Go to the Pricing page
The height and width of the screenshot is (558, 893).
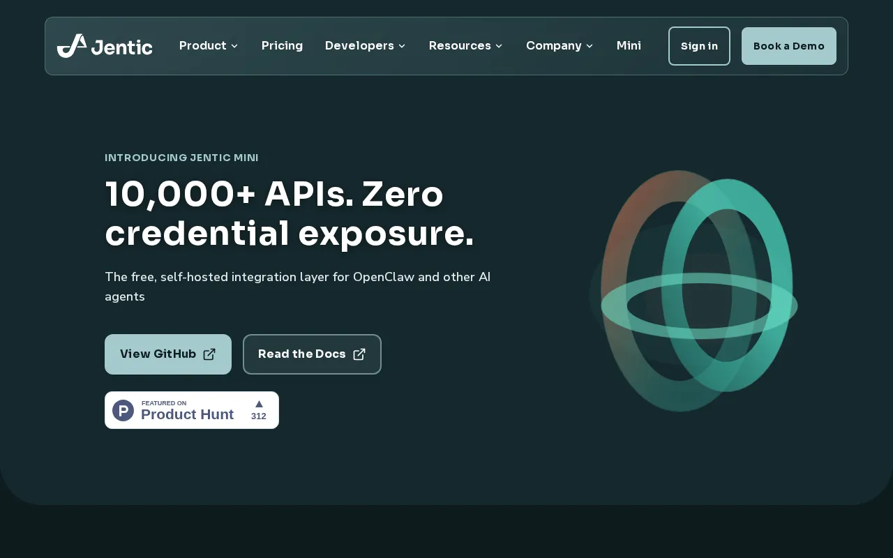click(x=282, y=46)
